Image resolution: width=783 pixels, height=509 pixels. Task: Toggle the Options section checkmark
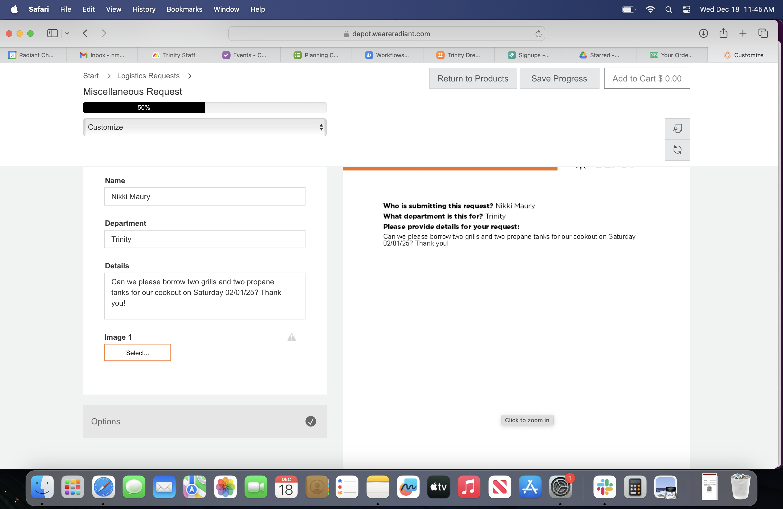(x=310, y=421)
